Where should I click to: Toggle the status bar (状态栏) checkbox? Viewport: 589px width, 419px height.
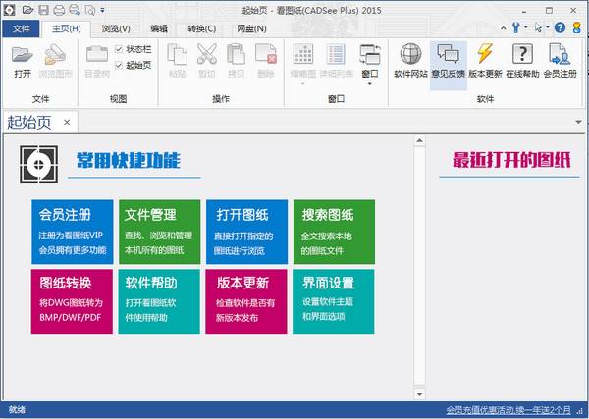click(120, 49)
